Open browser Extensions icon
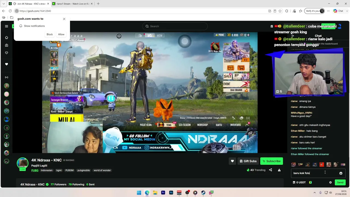The height and width of the screenshot is (197, 350). point(287,11)
